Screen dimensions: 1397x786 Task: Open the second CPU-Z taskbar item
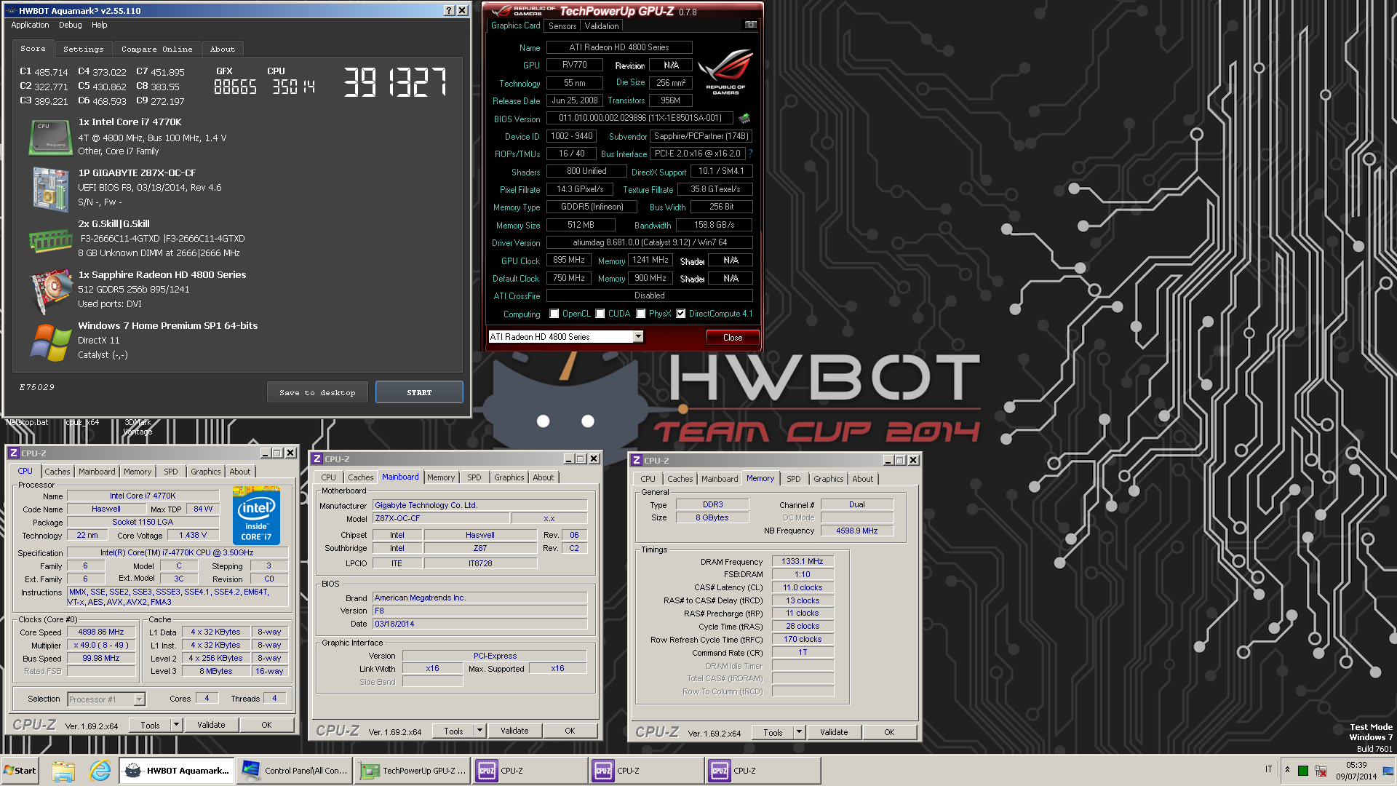pos(646,771)
